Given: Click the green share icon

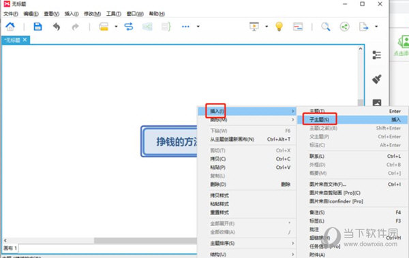Looking at the screenshot, I should (344, 27).
